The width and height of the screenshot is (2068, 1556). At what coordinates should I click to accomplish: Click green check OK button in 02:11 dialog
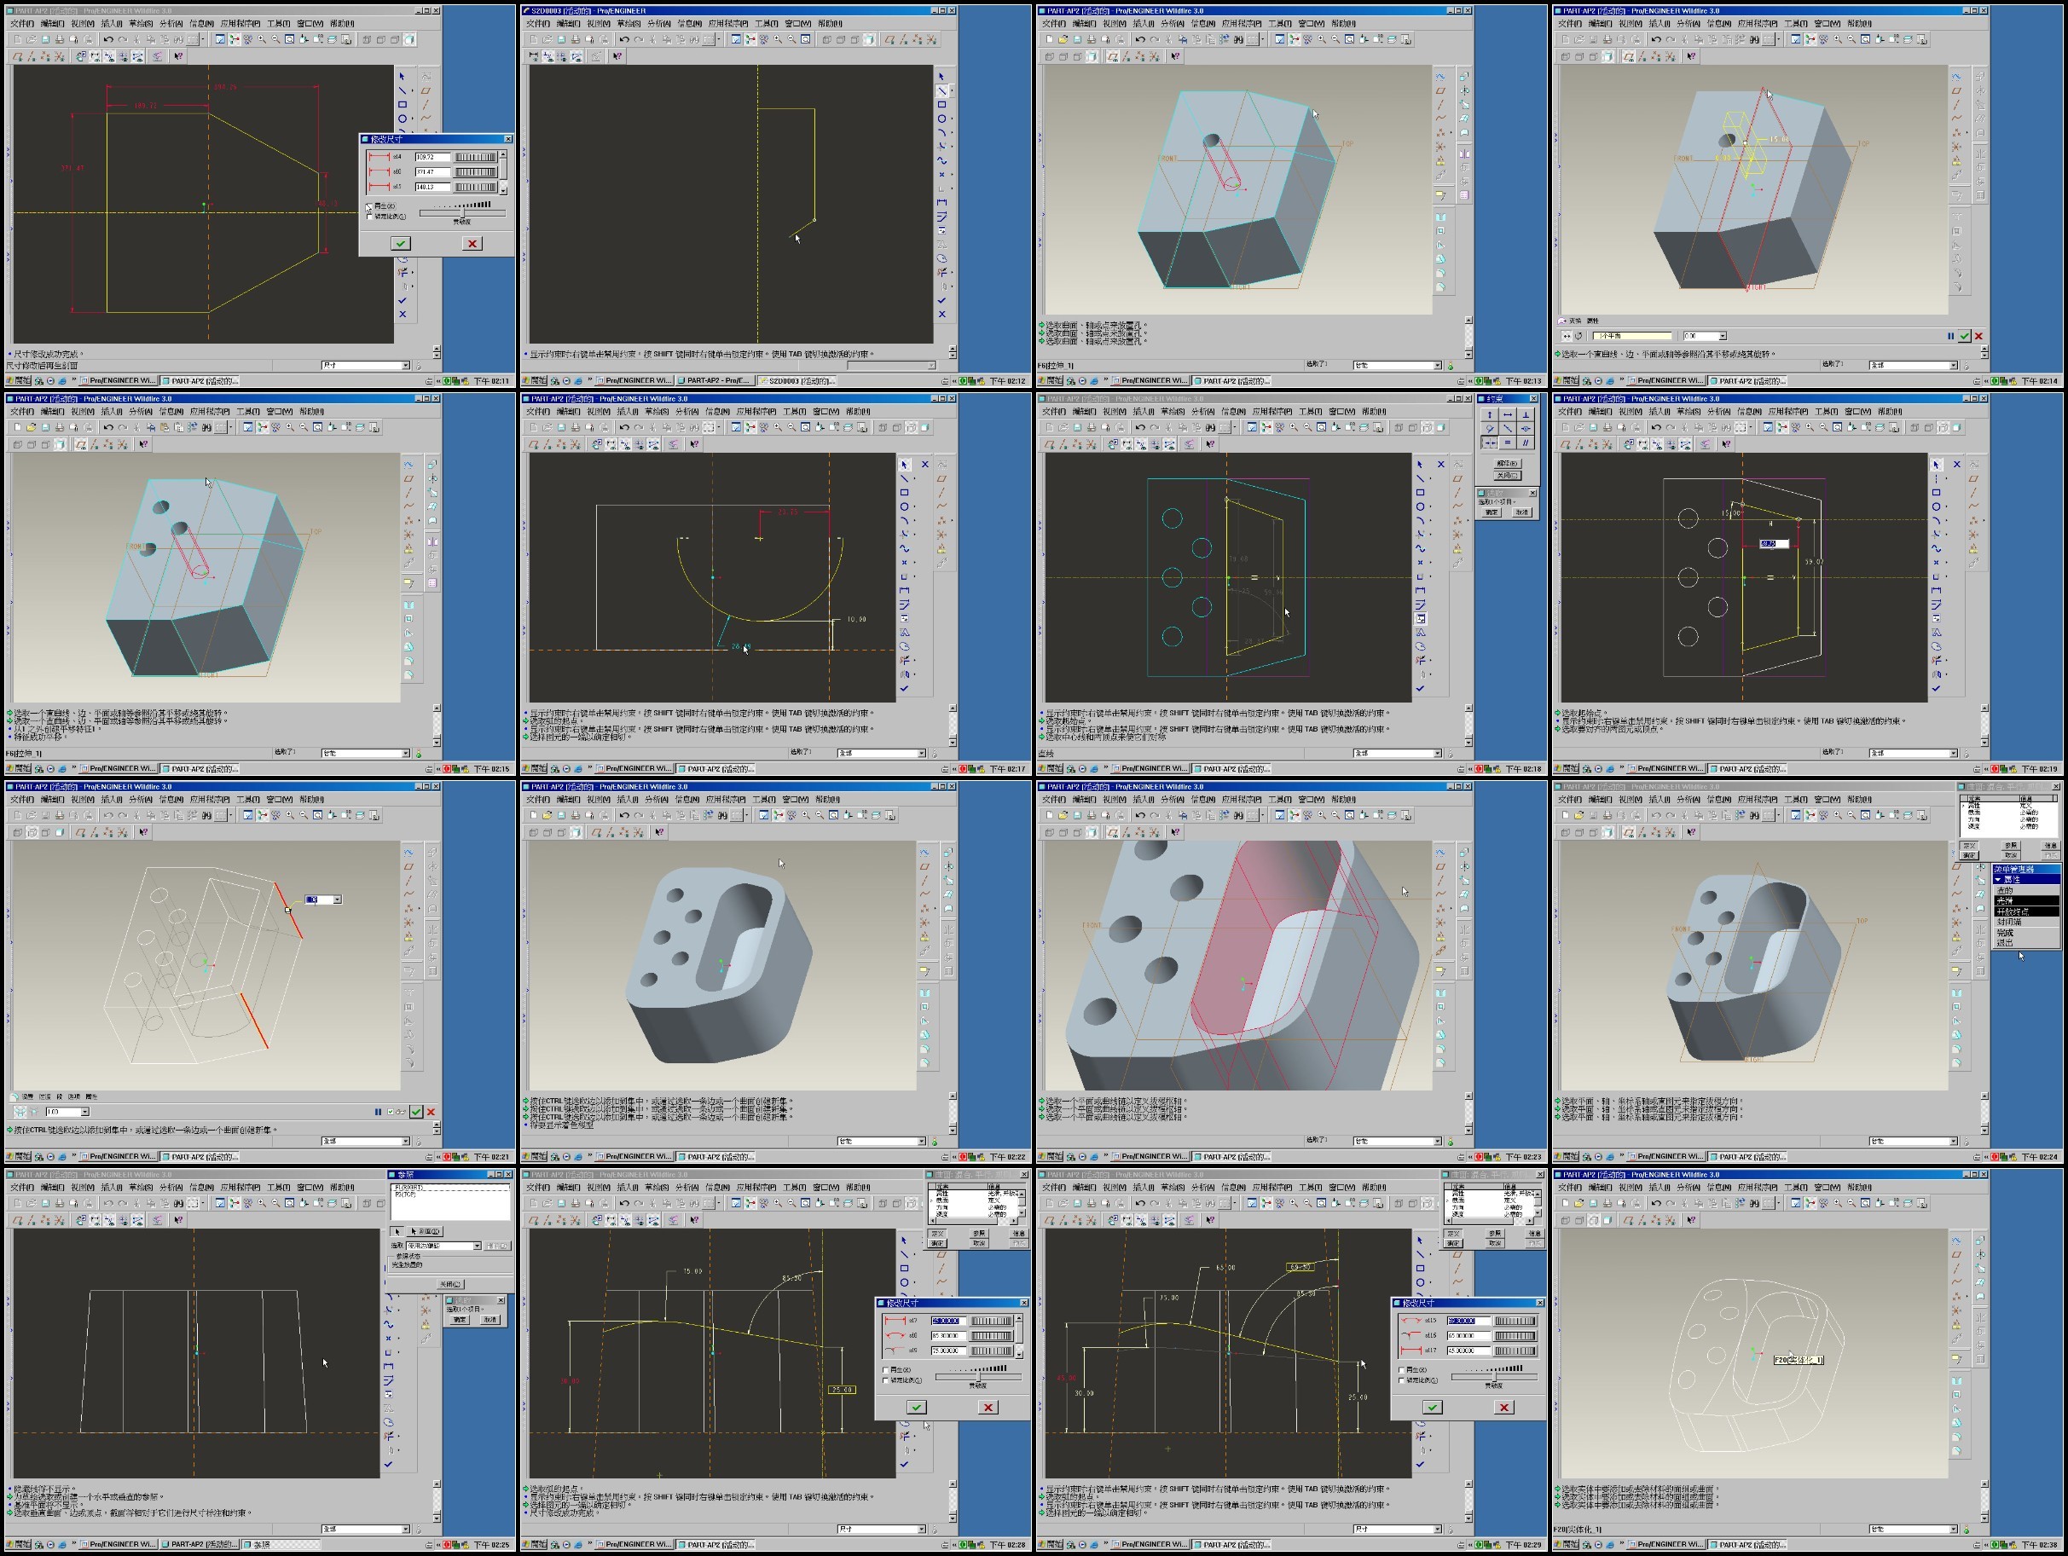(400, 243)
